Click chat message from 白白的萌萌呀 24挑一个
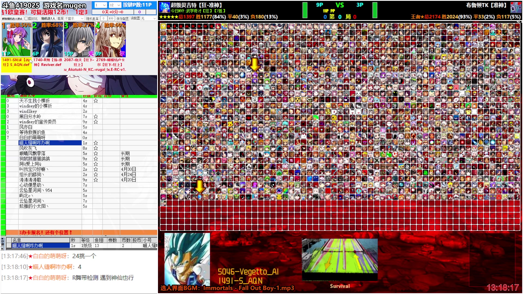The image size is (523, 294). click(x=49, y=256)
